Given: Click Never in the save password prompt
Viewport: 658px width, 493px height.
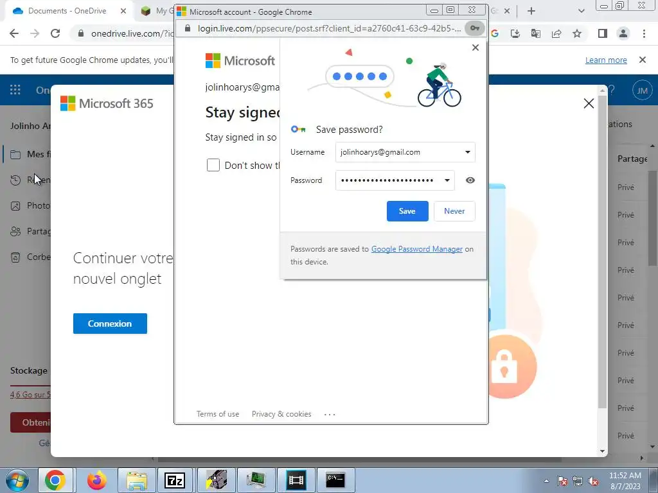Looking at the screenshot, I should pos(454,211).
